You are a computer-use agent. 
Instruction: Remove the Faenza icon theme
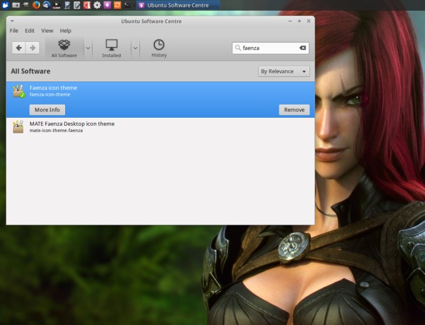(294, 110)
